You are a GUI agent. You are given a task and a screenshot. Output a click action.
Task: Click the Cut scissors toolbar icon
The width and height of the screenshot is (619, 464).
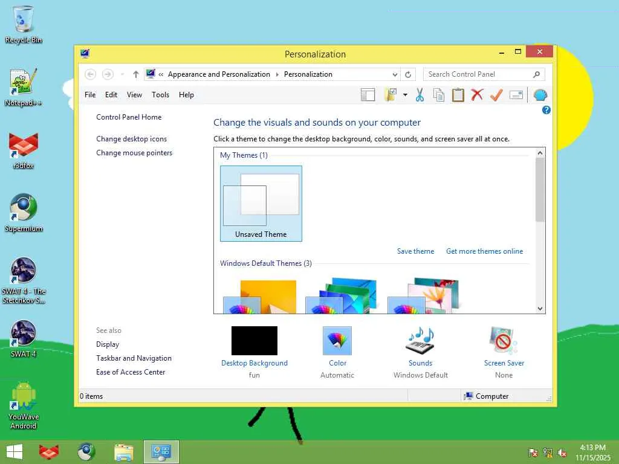point(420,95)
